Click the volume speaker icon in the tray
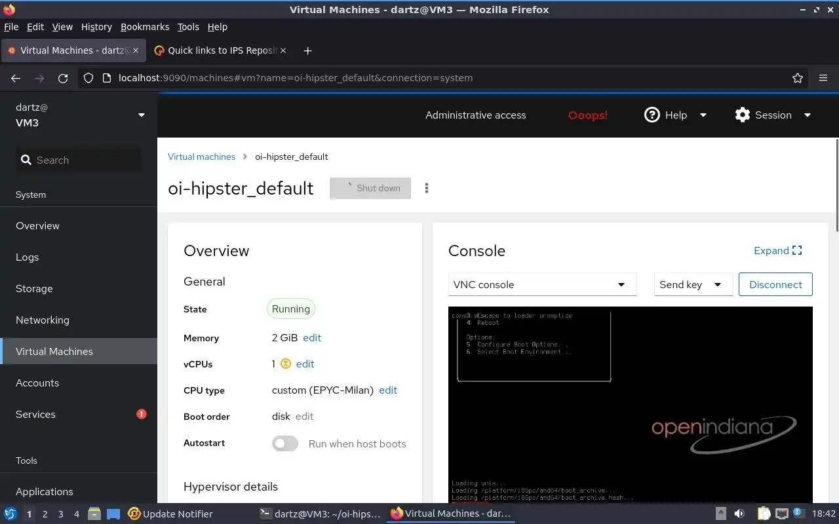 pos(739,514)
